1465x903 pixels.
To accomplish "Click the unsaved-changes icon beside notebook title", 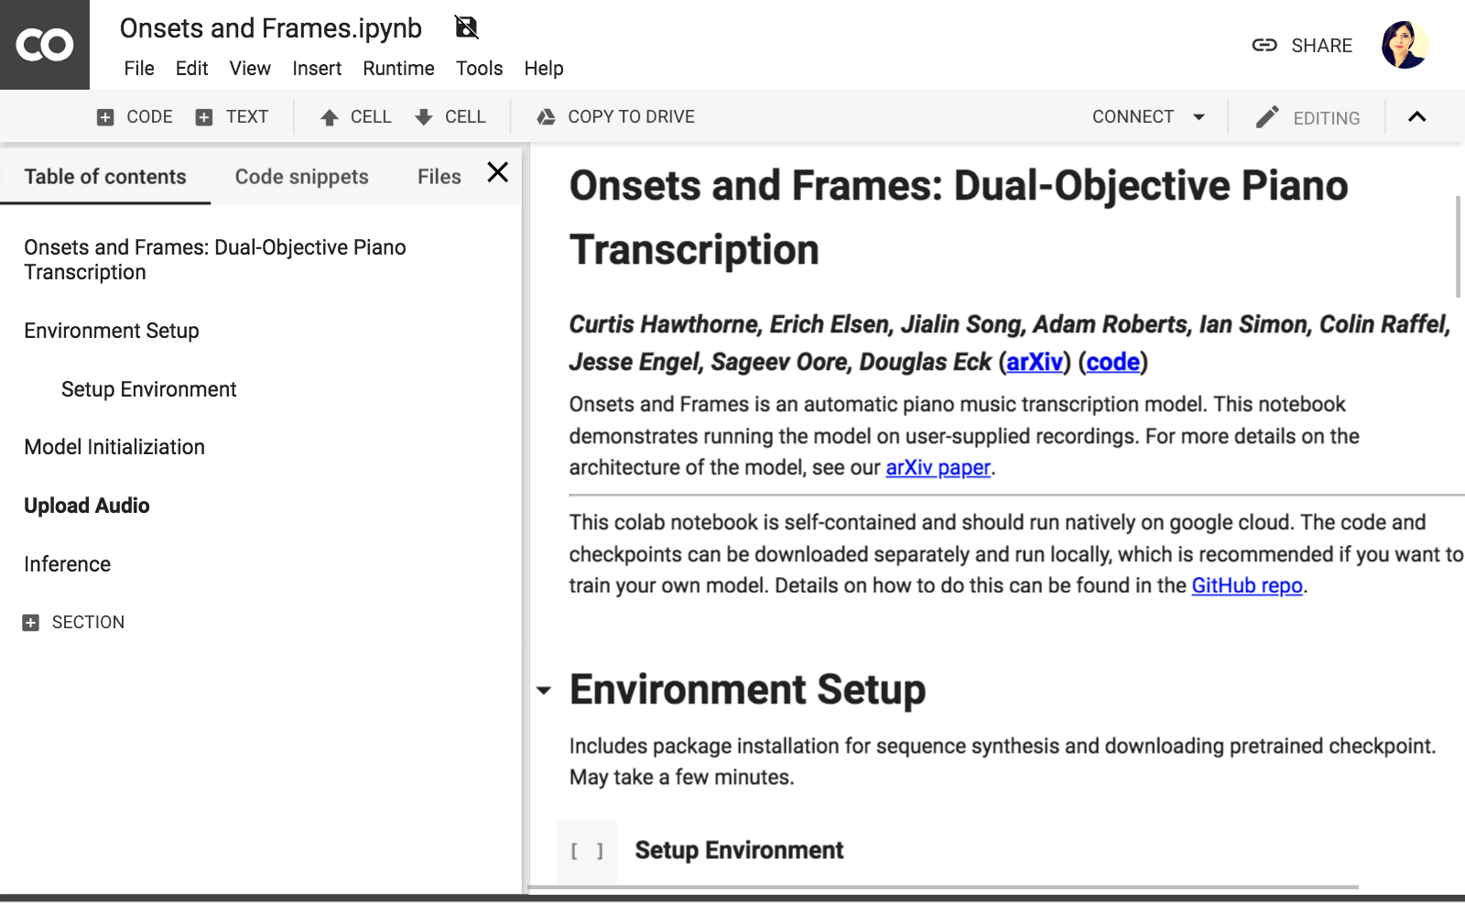I will (466, 27).
